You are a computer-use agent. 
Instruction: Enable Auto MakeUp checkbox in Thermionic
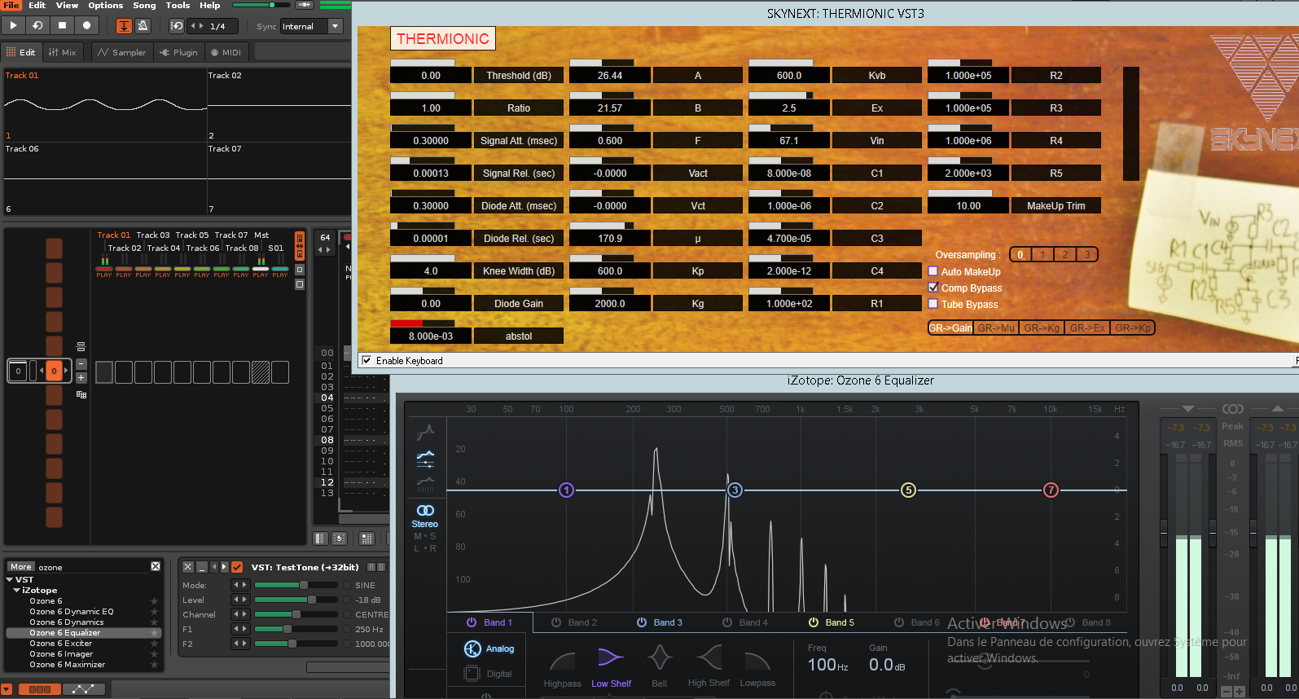pyautogui.click(x=933, y=271)
